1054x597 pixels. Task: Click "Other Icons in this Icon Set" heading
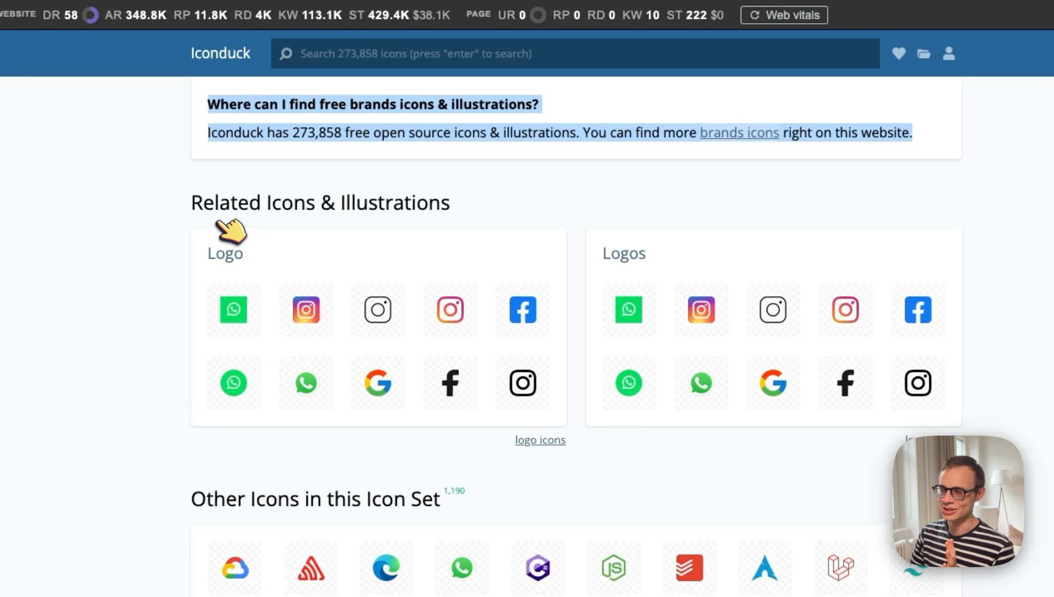click(316, 499)
